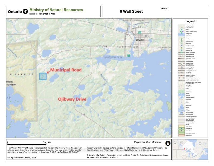Click the 'Dryden' town label
This screenshot has width=214, height=166.
click(x=140, y=40)
